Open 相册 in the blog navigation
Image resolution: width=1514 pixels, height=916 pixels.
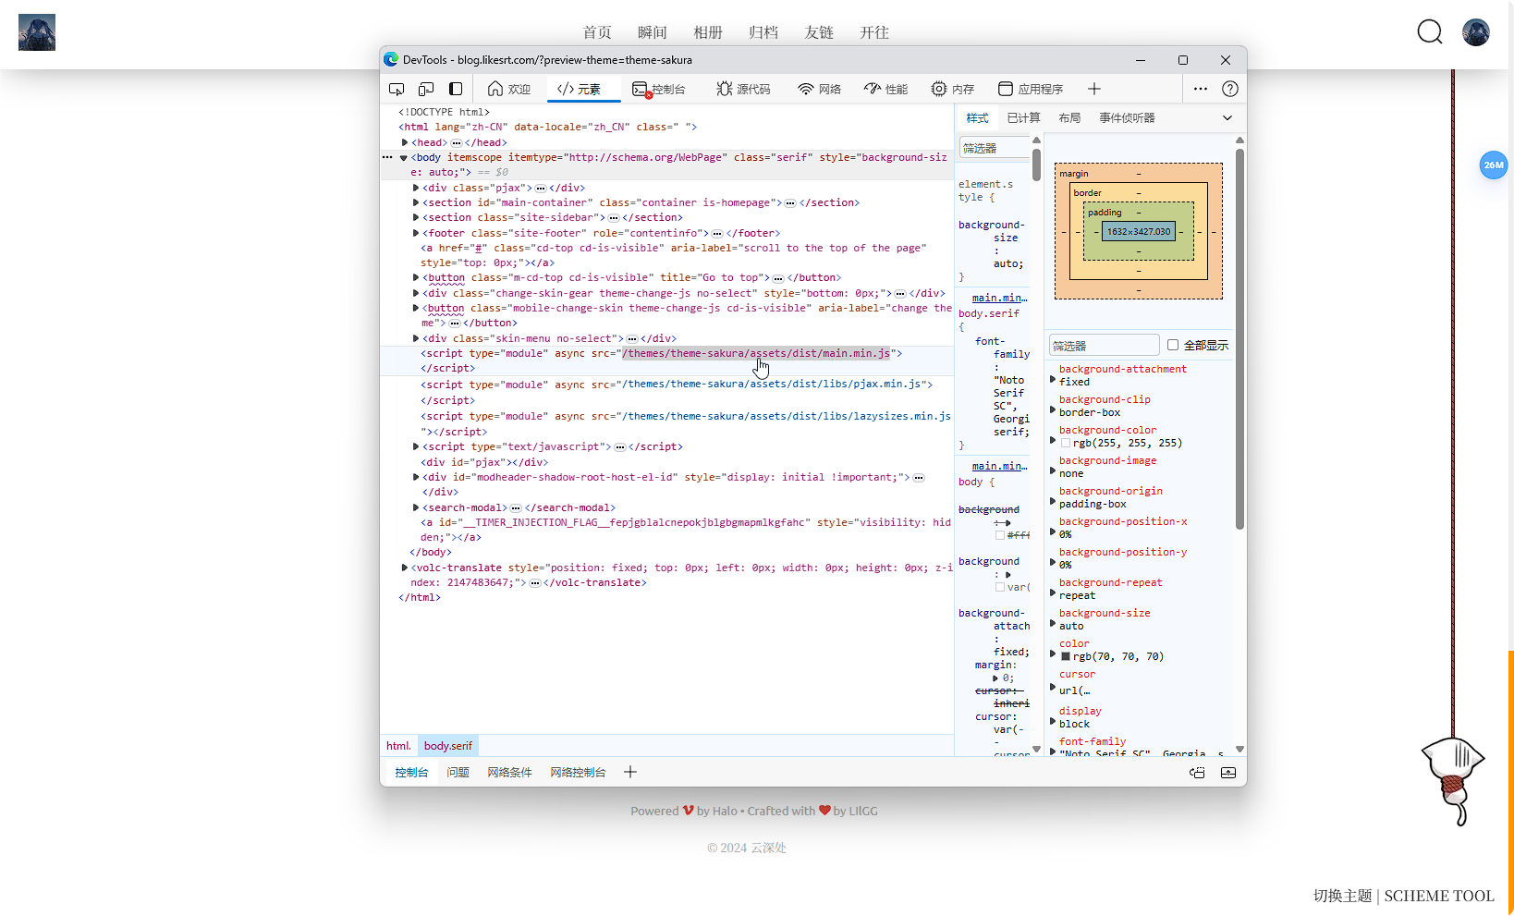pyautogui.click(x=708, y=32)
